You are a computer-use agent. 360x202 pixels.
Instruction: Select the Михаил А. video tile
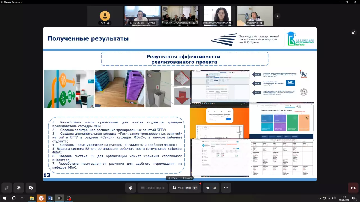[255, 16]
